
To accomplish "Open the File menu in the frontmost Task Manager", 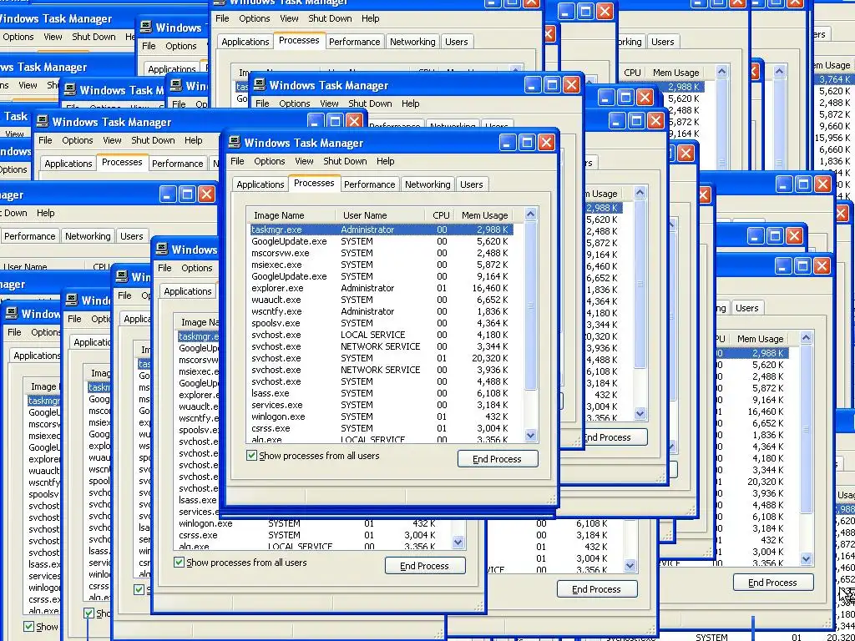I will click(x=237, y=161).
